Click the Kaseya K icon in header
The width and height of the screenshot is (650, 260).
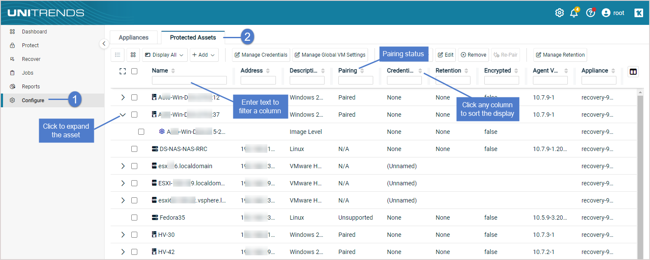click(639, 13)
